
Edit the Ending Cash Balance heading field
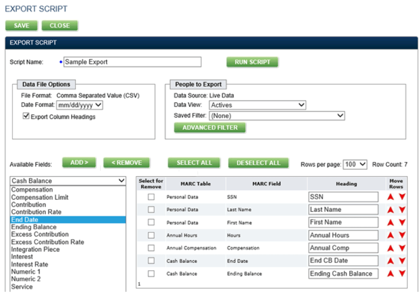343,274
